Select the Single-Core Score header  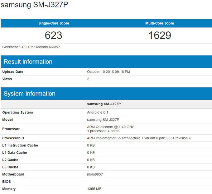coord(54,23)
